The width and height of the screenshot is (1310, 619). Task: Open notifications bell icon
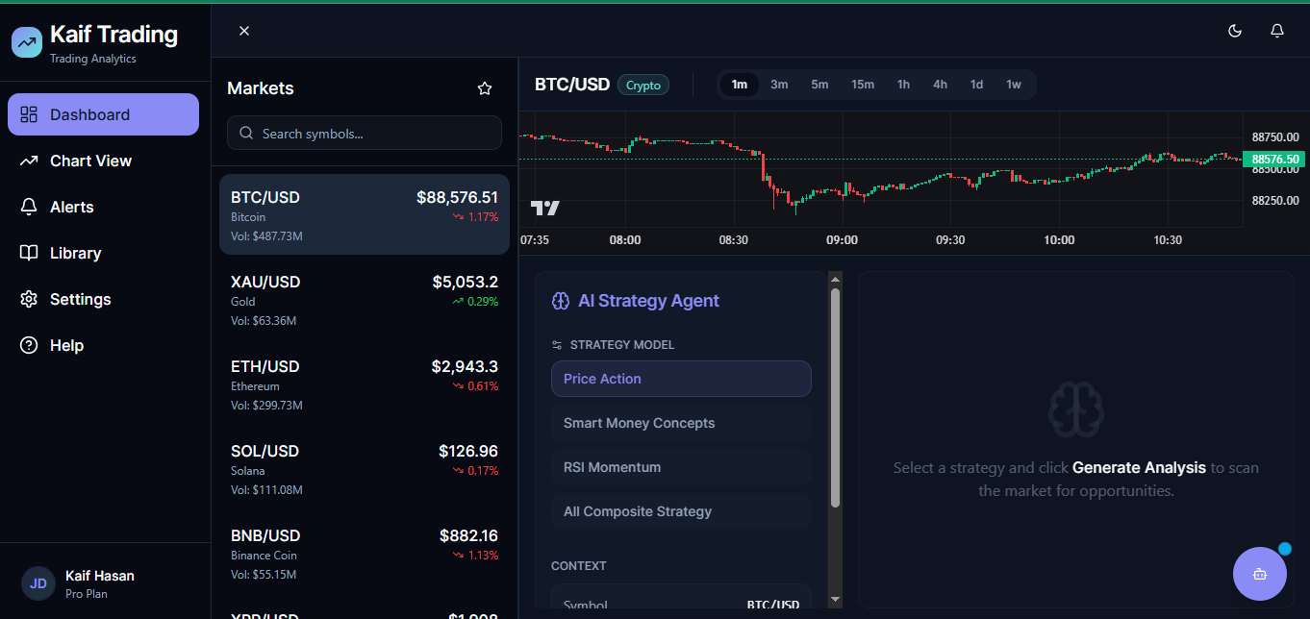(x=1277, y=31)
